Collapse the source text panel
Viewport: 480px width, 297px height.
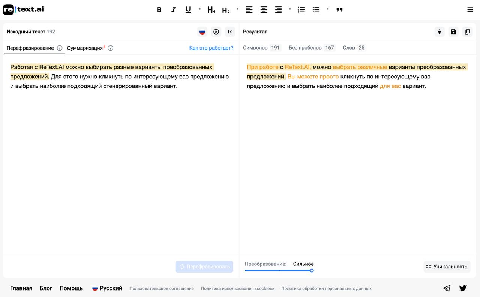pyautogui.click(x=230, y=32)
